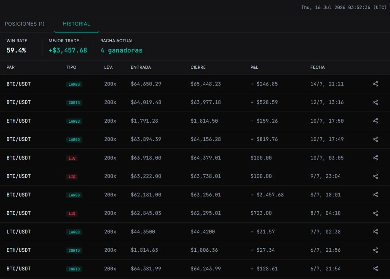Click close price $64,243.99
This screenshot has height=279, width=390.
pyautogui.click(x=206, y=269)
